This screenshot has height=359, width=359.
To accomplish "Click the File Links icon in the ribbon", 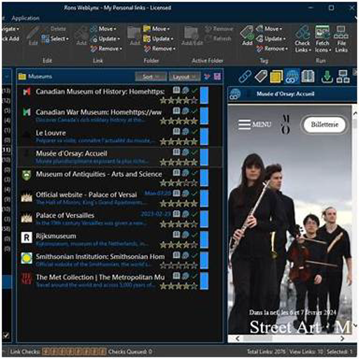I will tap(341, 39).
